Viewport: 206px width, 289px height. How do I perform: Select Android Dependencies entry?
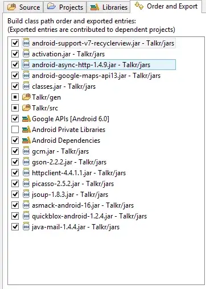pos(66,141)
